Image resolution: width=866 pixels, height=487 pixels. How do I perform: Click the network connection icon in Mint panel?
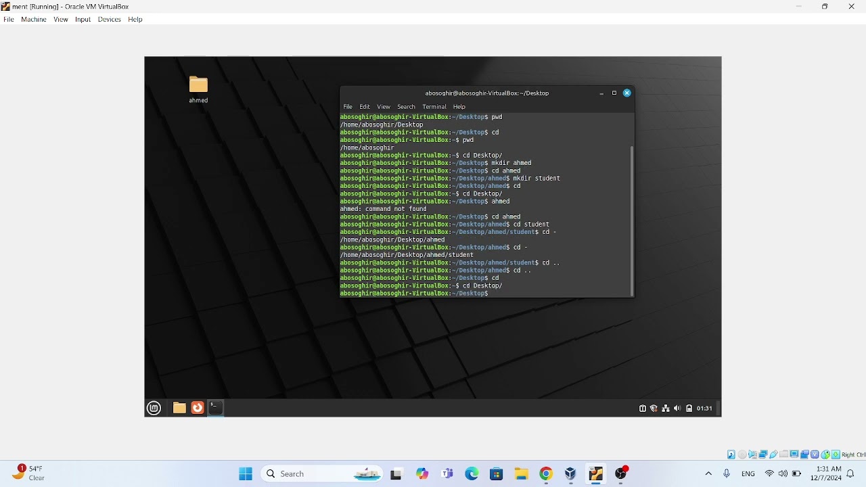click(666, 409)
